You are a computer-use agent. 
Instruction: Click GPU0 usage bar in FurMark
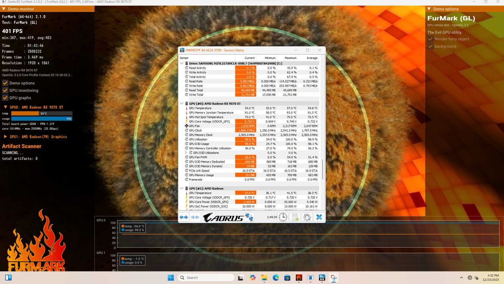[42, 119]
